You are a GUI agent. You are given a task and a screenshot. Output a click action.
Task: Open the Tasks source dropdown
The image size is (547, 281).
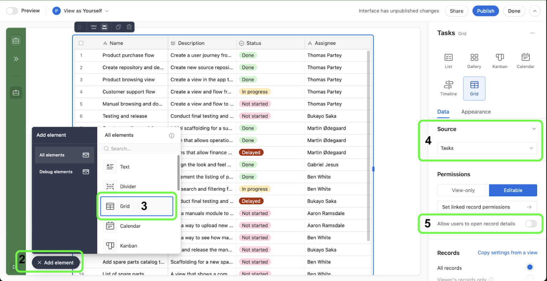pyautogui.click(x=486, y=148)
